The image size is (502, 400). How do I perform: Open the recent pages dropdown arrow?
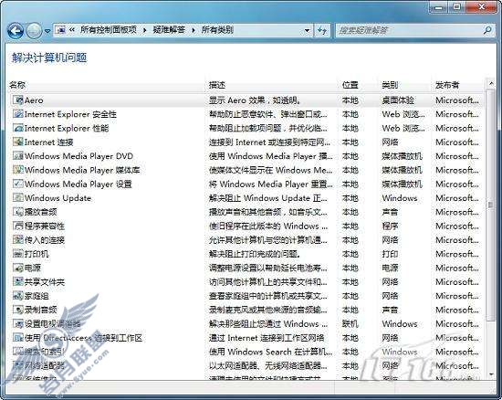(x=47, y=31)
